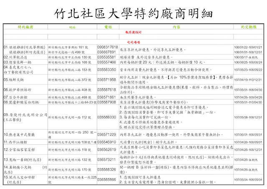Select the 地址 column header
This screenshot has width=267, height=189.
[x=72, y=27]
